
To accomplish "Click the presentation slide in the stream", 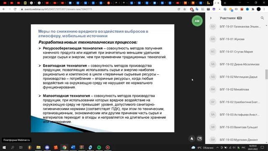I will (103, 78).
